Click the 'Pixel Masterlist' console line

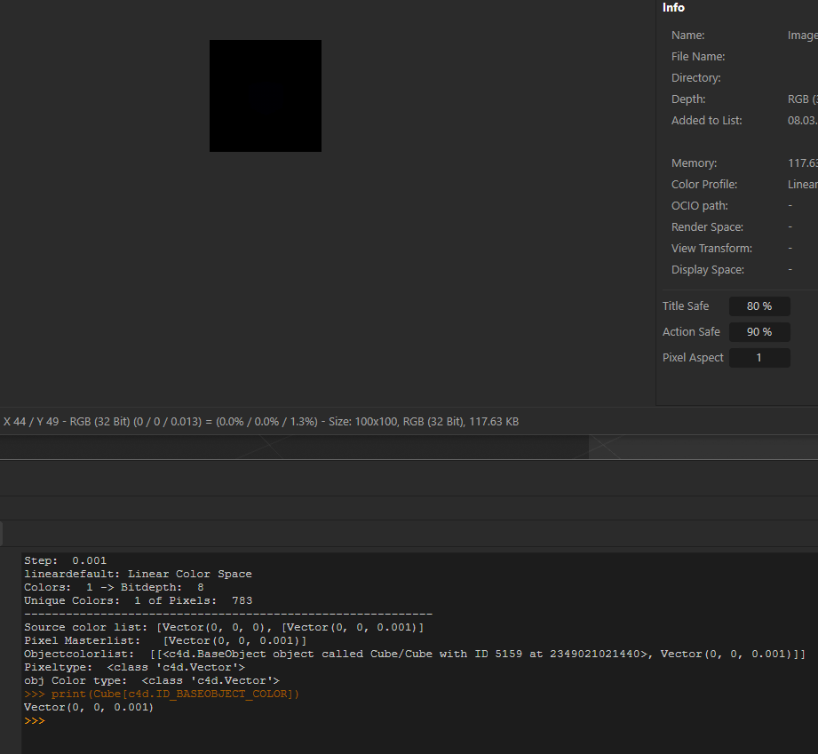pyautogui.click(x=165, y=640)
